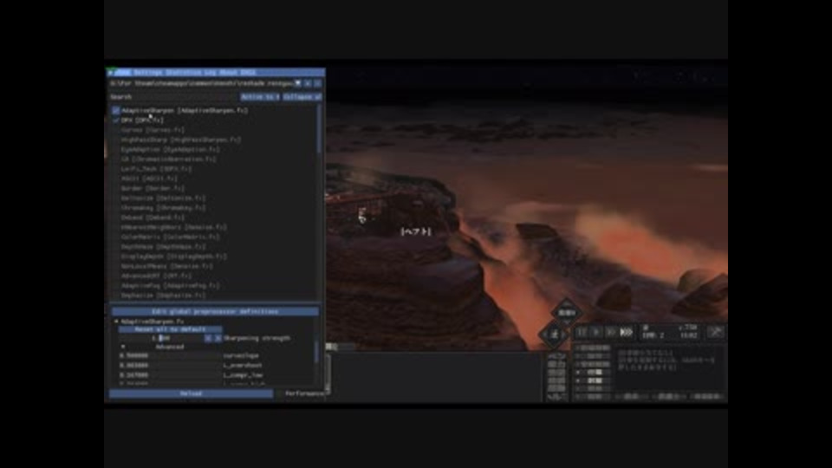
Task: Select the AdvancedCRT effect row
Action: tap(157, 276)
